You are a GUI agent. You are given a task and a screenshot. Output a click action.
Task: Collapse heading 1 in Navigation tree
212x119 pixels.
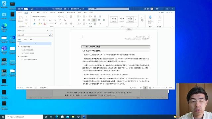pos(19,47)
